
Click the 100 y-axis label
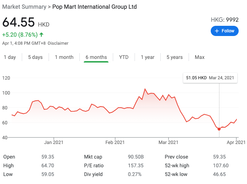pos(6,93)
